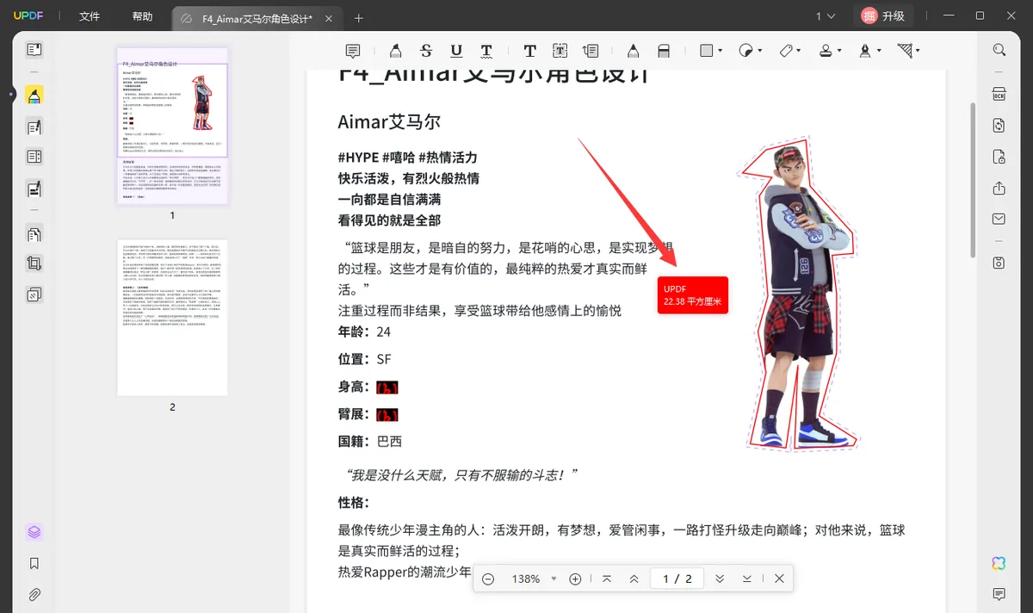This screenshot has height=613, width=1033.
Task: Run OCR text recognition
Action: [x=999, y=95]
